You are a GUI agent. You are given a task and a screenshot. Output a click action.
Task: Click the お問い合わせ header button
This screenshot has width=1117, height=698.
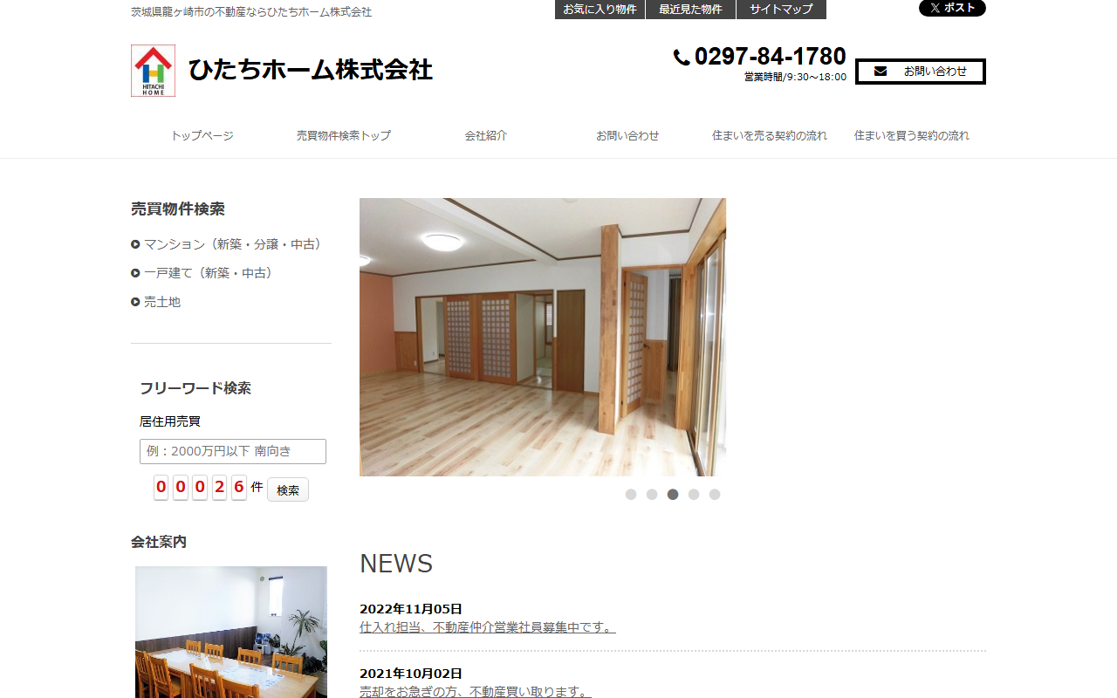921,72
